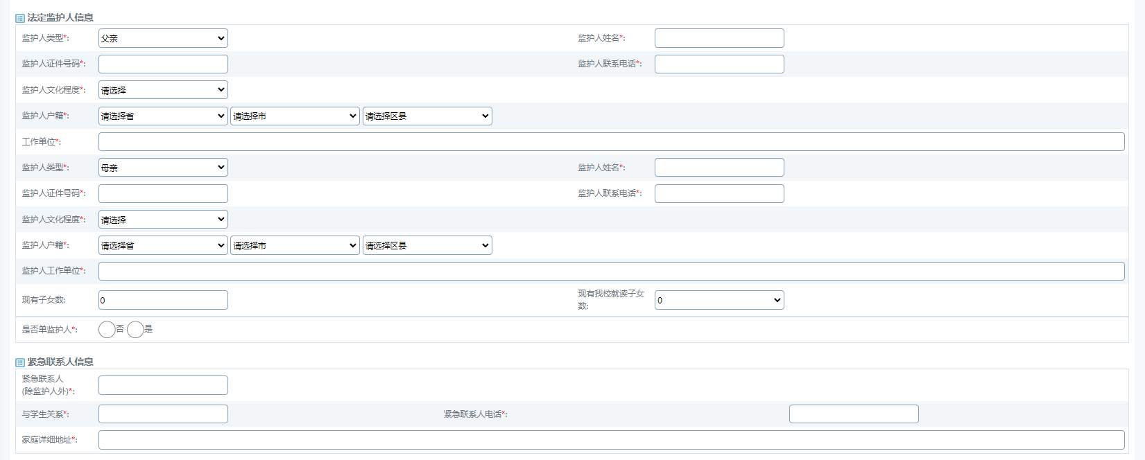The width and height of the screenshot is (1145, 460).
Task: Click the mother's 监护人联系电话 input box
Action: (719, 194)
